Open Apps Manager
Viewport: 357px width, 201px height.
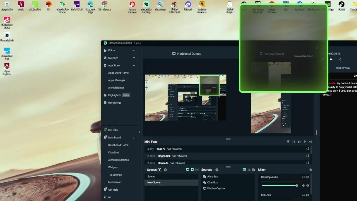(x=117, y=80)
